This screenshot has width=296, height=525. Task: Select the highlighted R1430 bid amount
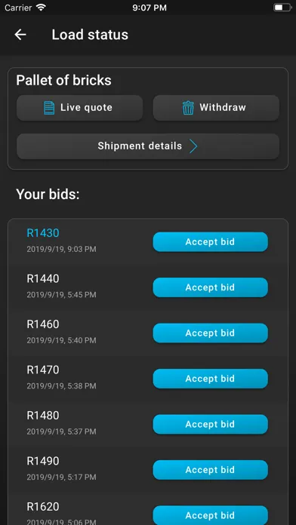43,233
